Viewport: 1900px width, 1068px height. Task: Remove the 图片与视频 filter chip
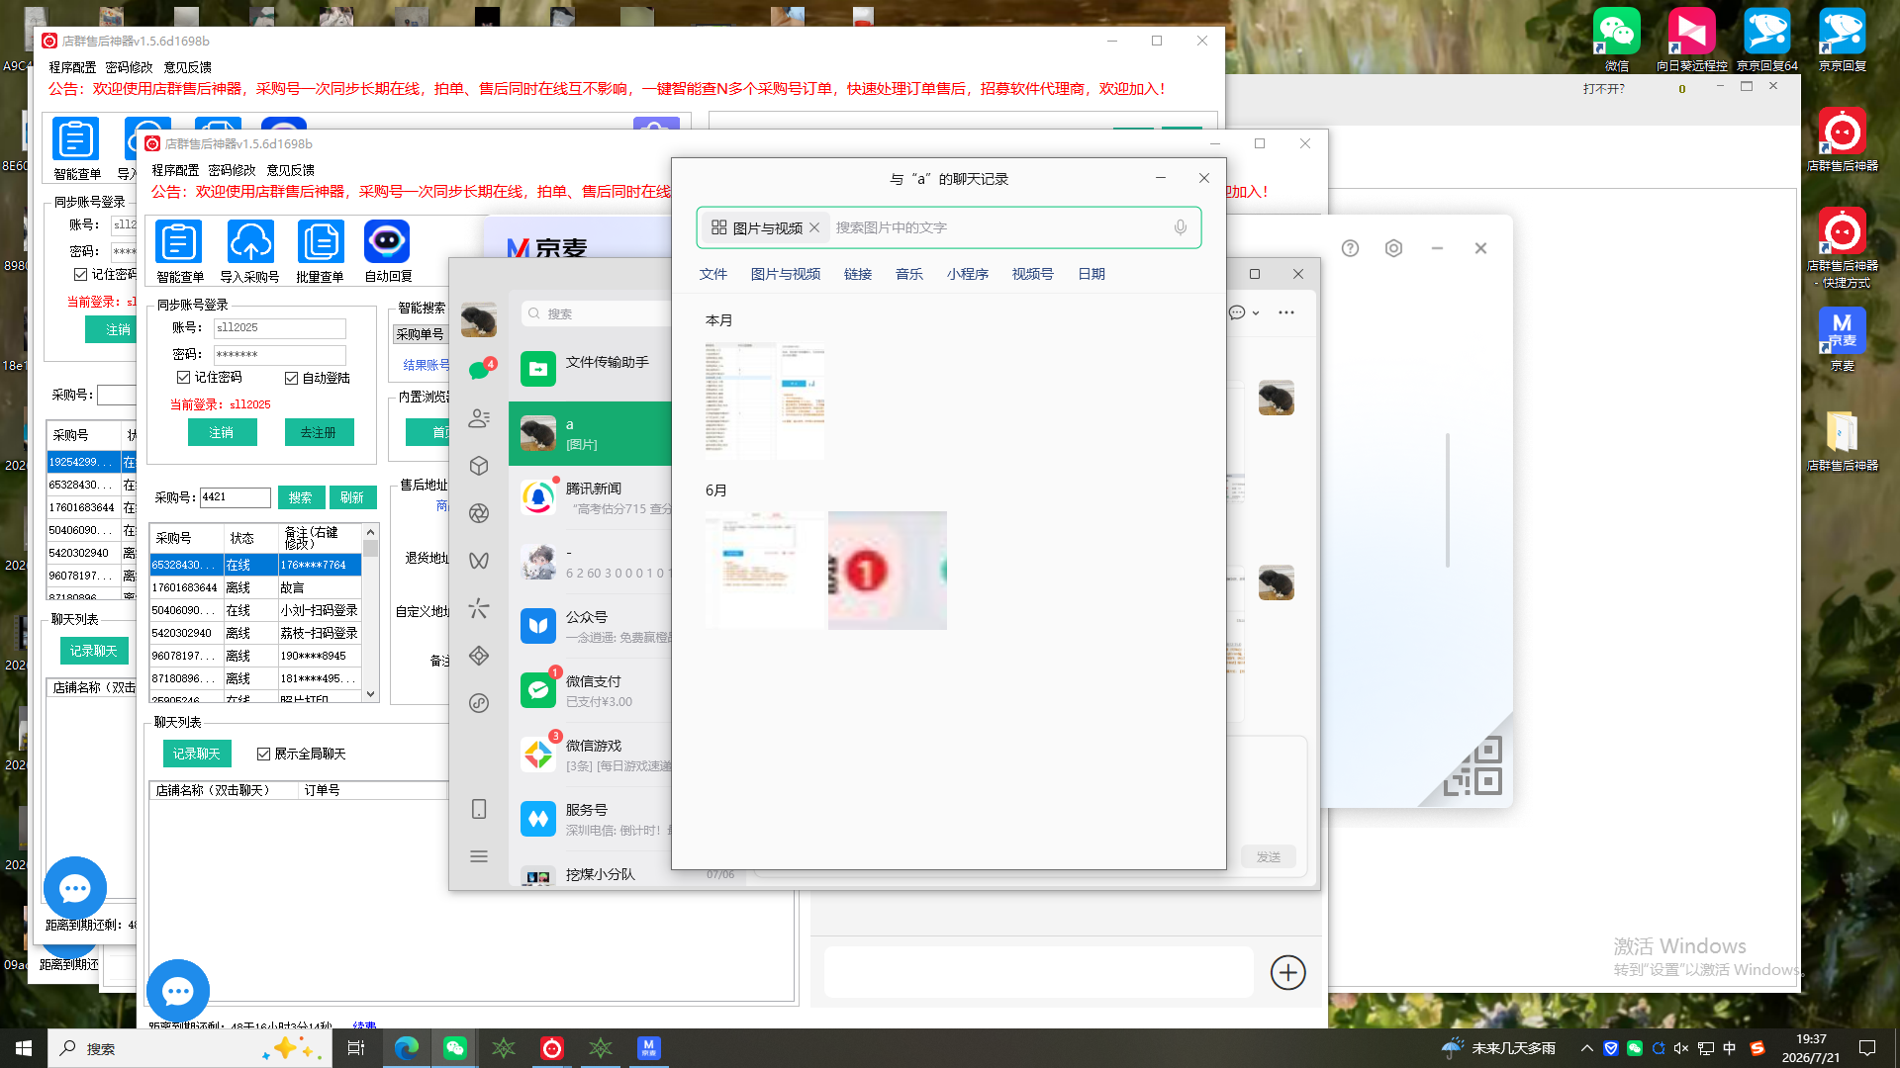point(814,227)
